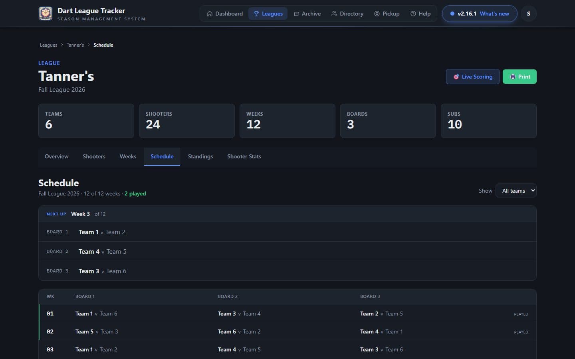This screenshot has height=359, width=575.
Task: Click Team 2 v Team 5 in week 01
Action: pos(381,314)
